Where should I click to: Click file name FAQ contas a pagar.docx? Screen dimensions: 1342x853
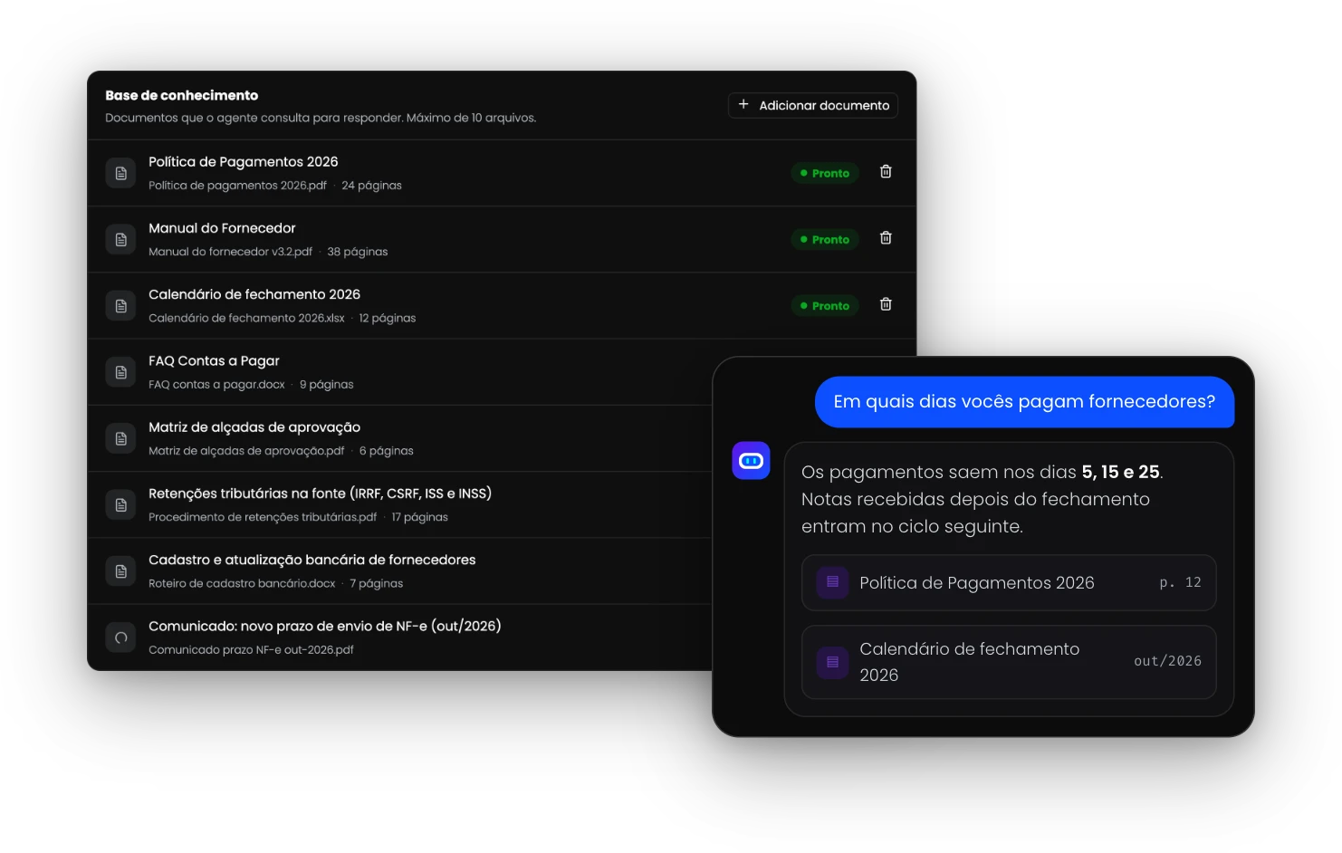[216, 385]
